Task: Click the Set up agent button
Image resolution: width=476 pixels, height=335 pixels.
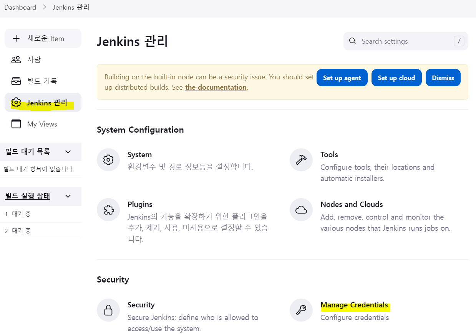Action: tap(342, 78)
